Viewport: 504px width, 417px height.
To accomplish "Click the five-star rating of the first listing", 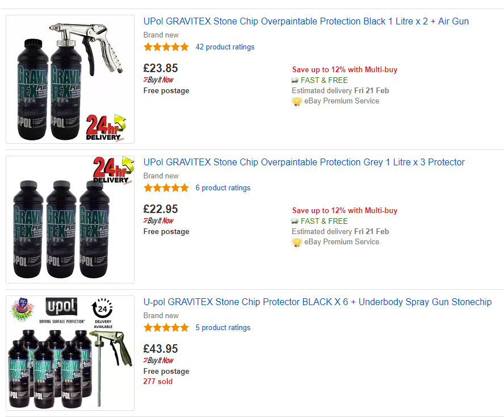I will (x=166, y=47).
